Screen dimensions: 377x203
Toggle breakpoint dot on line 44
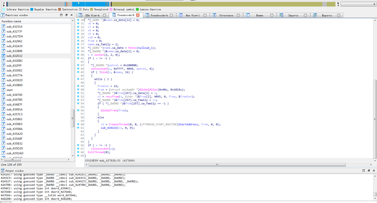78,68
